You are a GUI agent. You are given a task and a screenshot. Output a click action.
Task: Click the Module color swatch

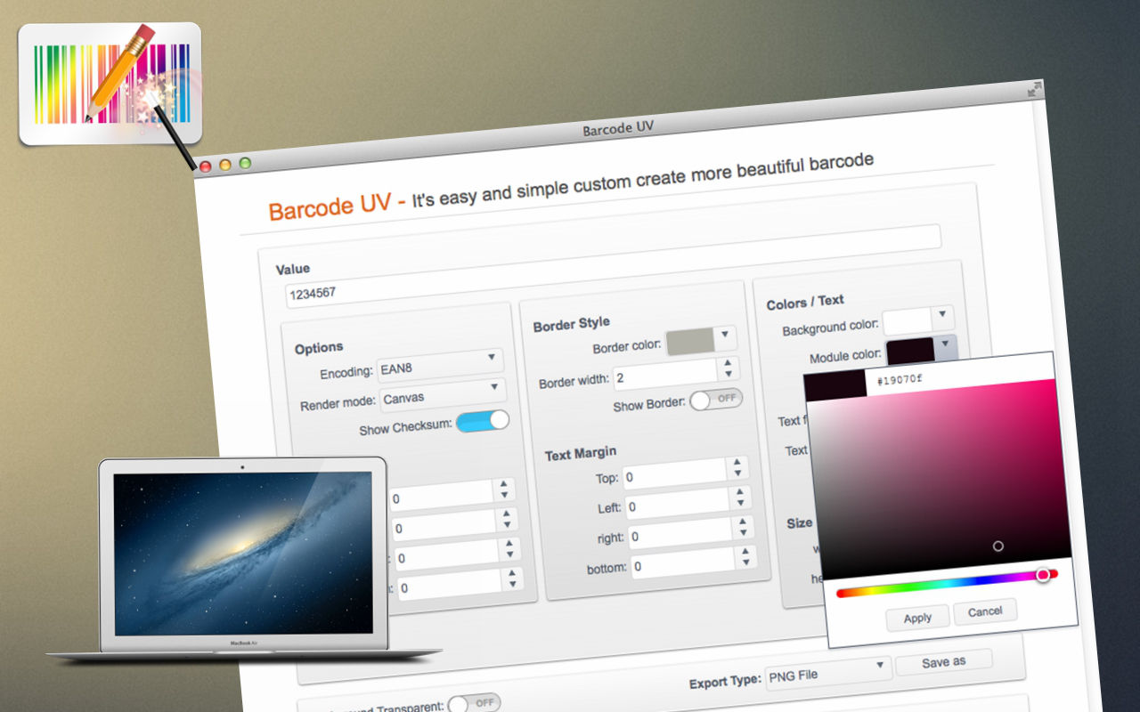(910, 350)
